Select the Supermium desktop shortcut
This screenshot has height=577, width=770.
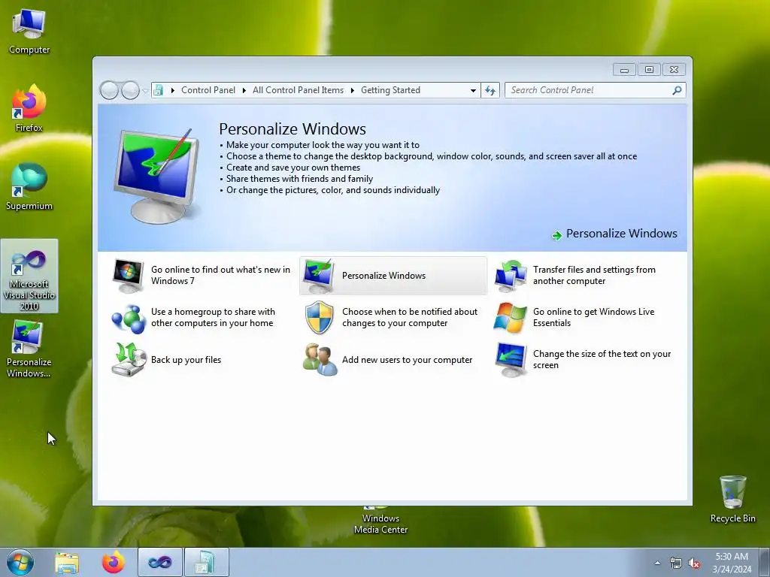29,186
